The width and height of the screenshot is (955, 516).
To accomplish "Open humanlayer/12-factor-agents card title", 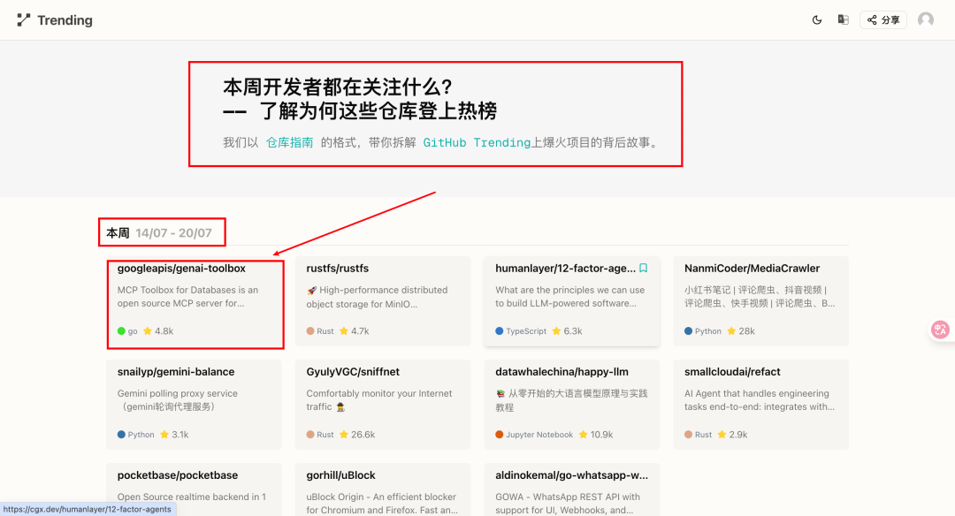I will pyautogui.click(x=565, y=269).
